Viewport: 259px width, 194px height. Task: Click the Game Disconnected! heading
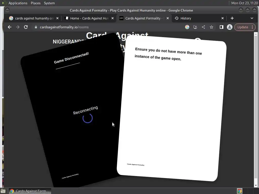[71, 58]
